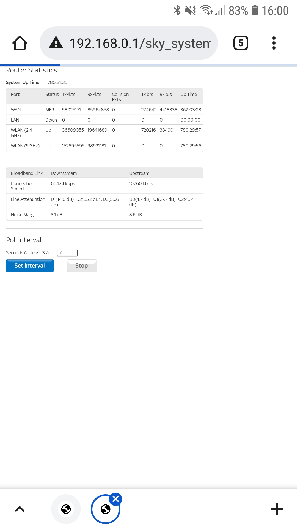
Task: Focus the poll interval seconds field
Action: tap(67, 253)
